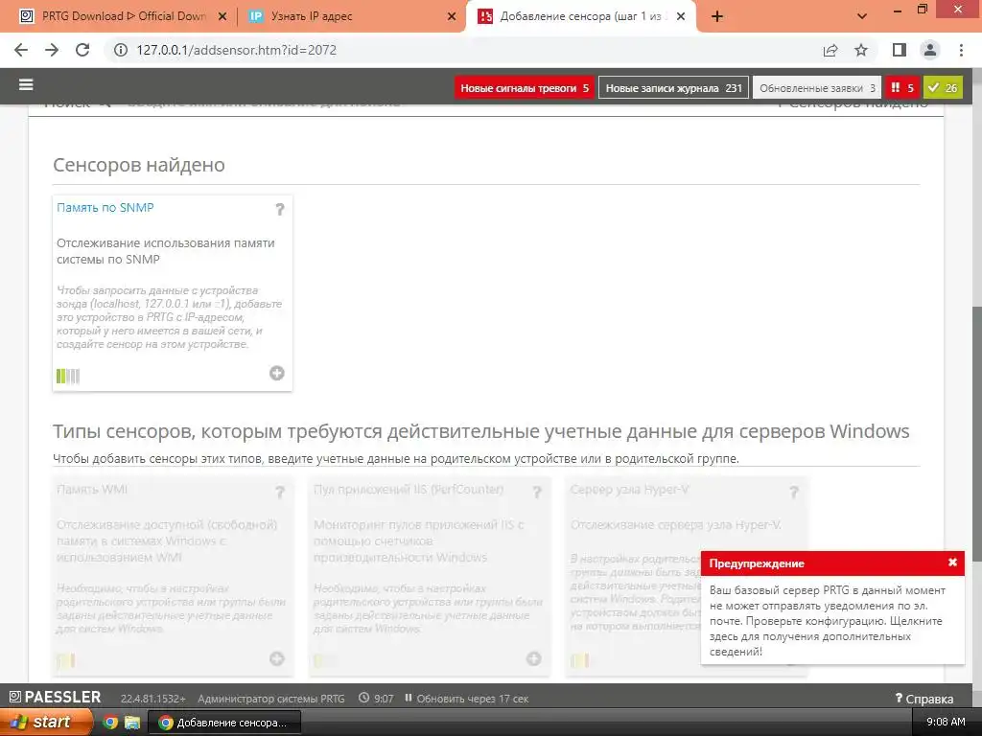Image resolution: width=982 pixels, height=736 pixels.
Task: Show sensors in red error status 5
Action: pyautogui.click(x=902, y=88)
